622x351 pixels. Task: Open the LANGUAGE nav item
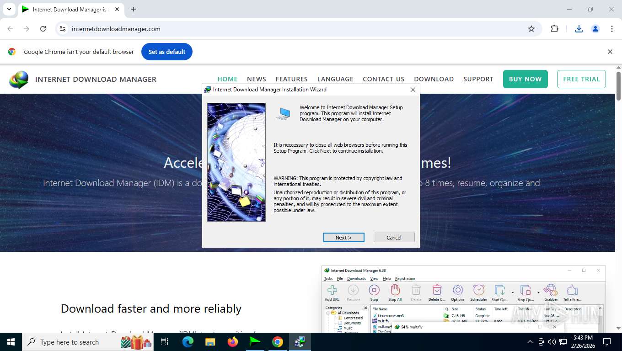point(335,79)
